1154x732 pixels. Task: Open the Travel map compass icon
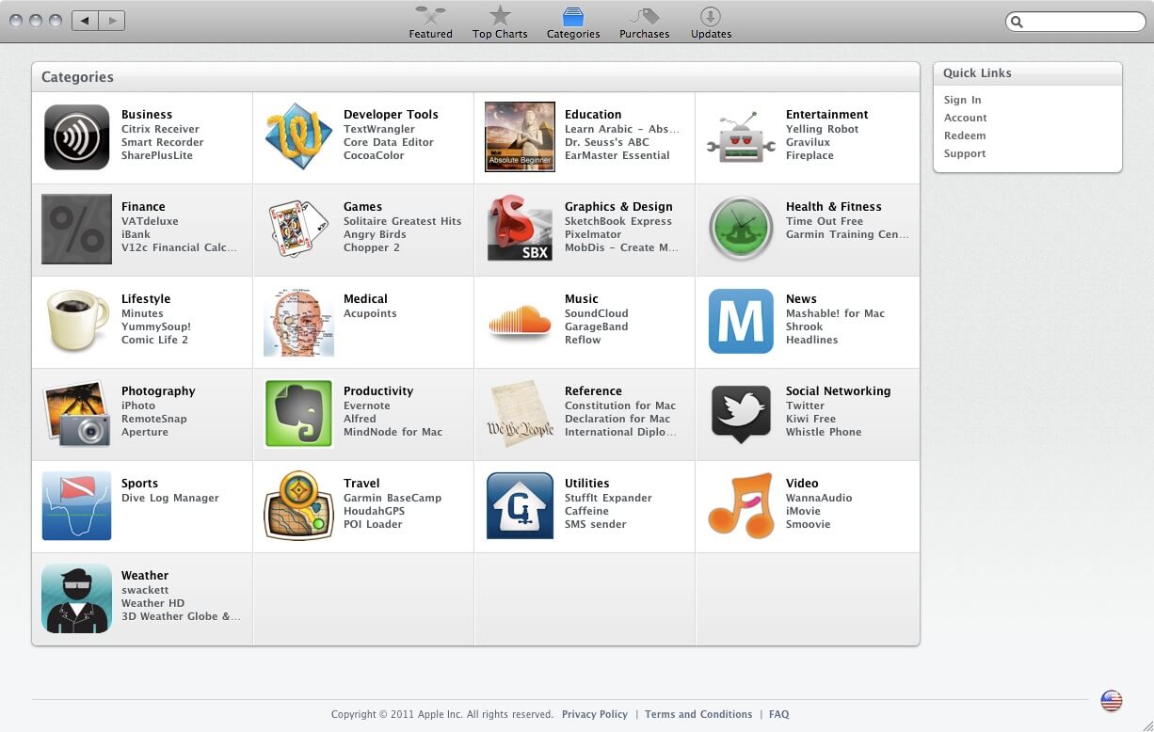[x=298, y=505]
